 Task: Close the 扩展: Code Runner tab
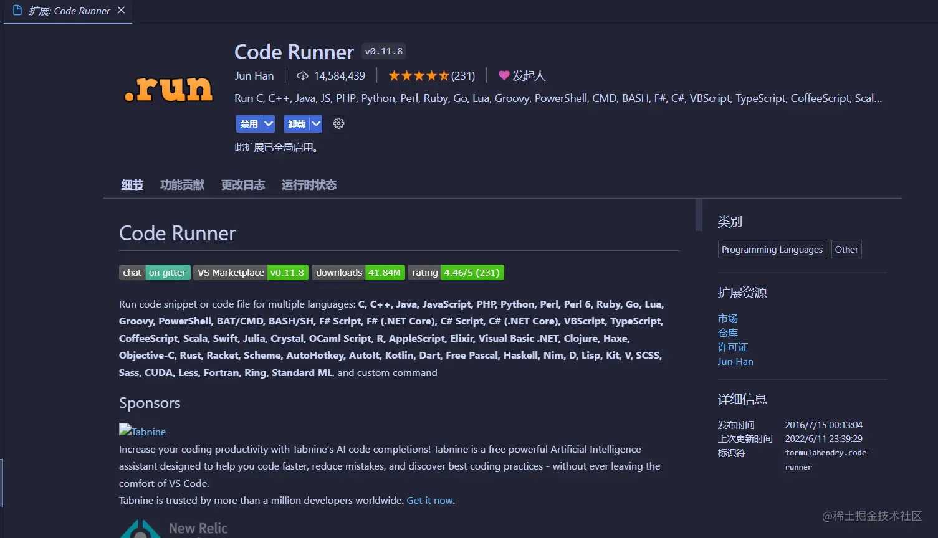(x=122, y=11)
